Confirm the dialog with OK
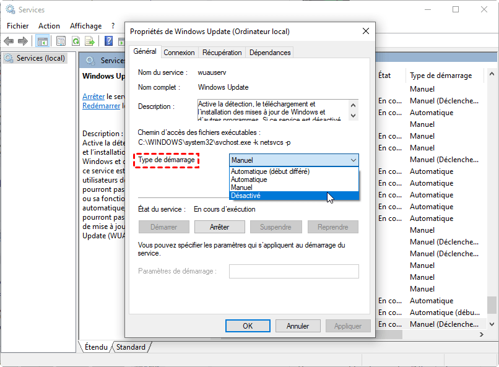Image resolution: width=499 pixels, height=367 pixels. pos(248,326)
